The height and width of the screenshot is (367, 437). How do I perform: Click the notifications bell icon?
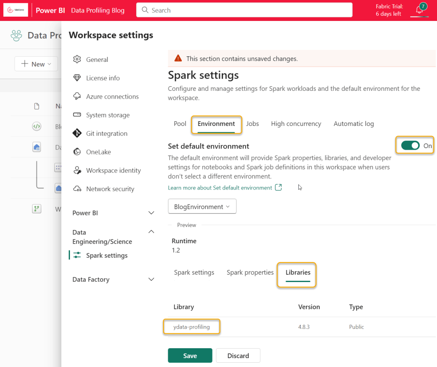(419, 10)
